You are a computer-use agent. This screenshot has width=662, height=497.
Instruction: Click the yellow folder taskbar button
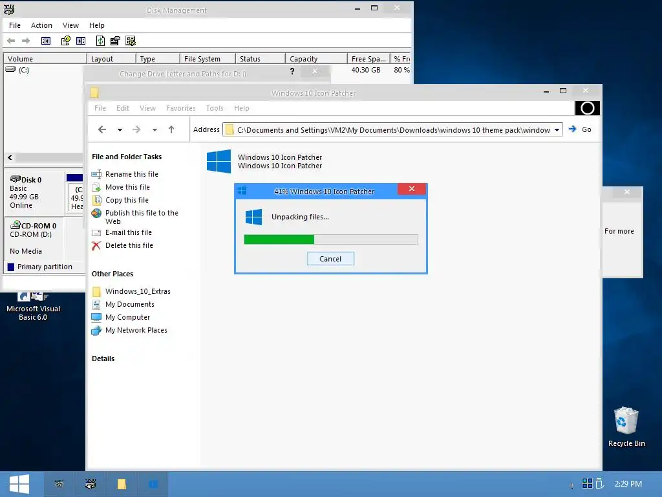(122, 484)
